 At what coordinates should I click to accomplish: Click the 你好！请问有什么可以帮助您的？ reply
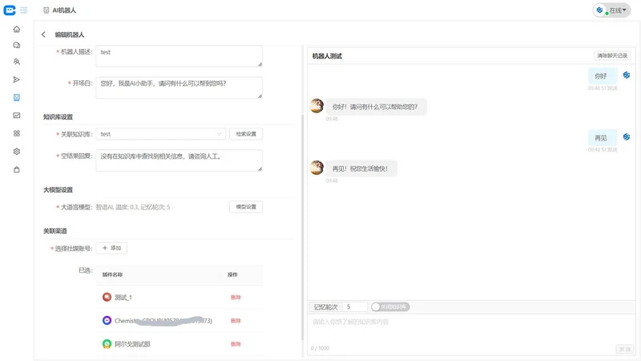coord(375,107)
